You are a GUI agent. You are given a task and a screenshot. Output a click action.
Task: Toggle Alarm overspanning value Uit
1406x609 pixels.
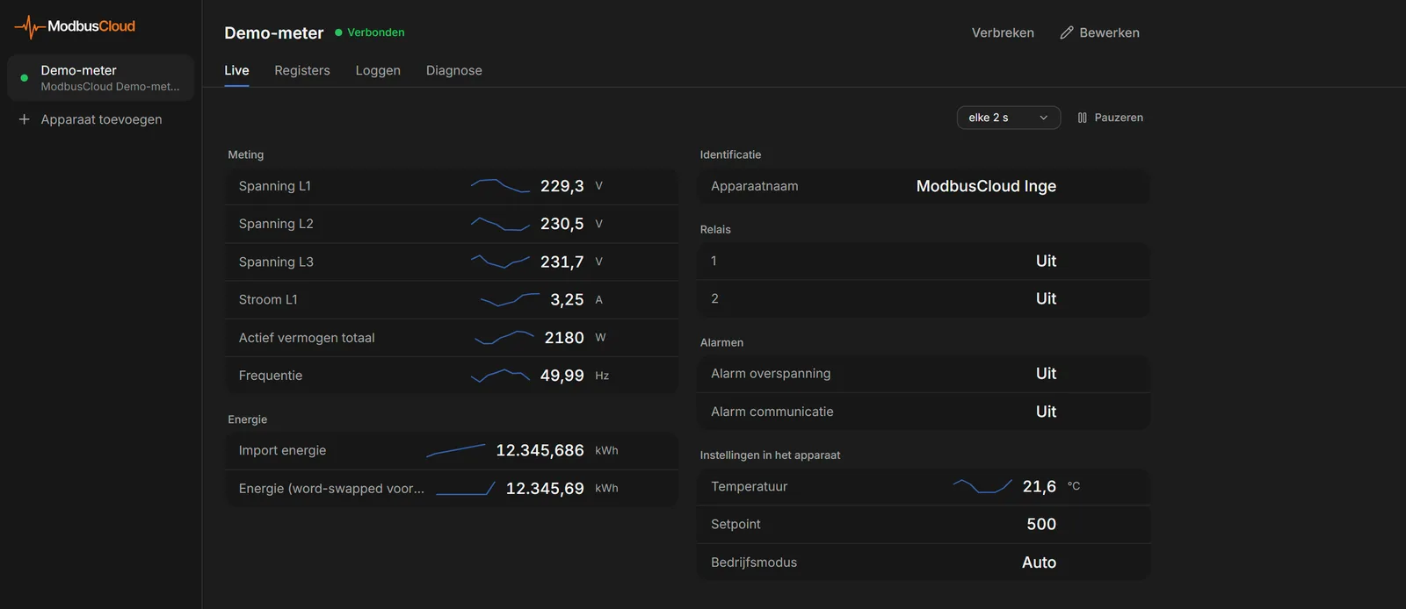1046,373
